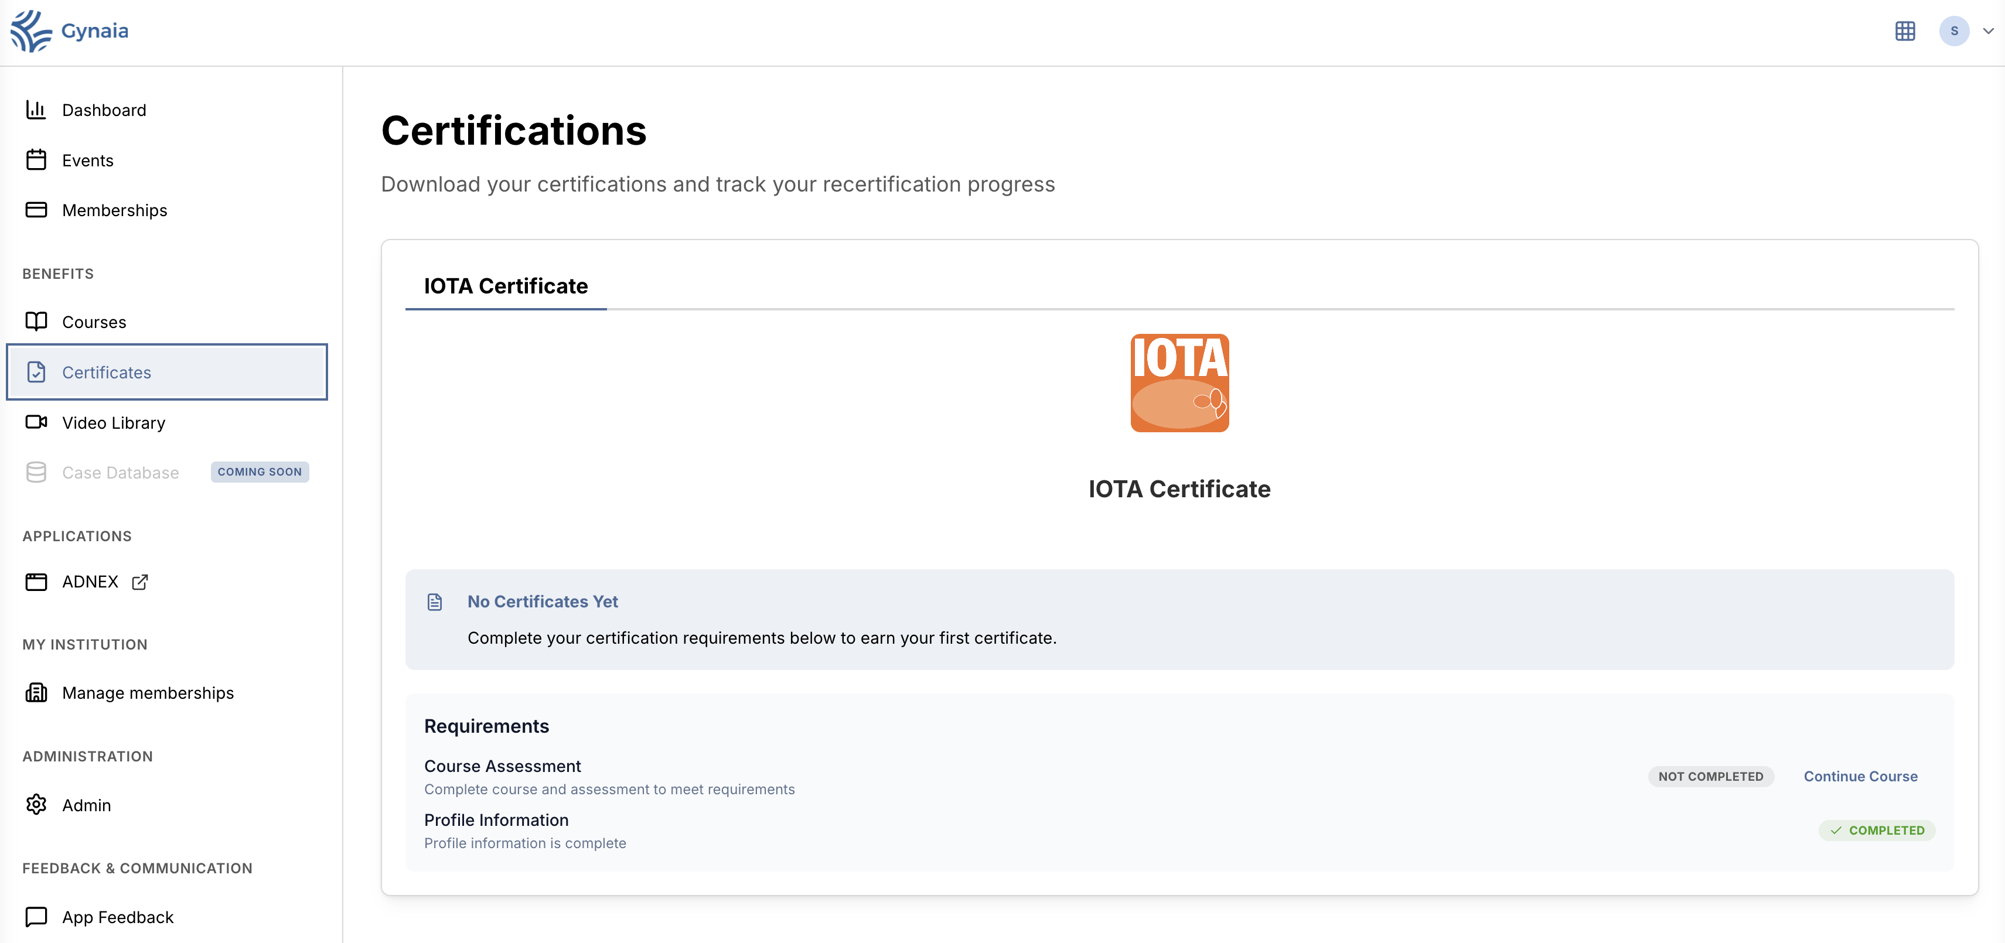Click the Events calendar icon
Image resolution: width=2005 pixels, height=943 pixels.
tap(36, 159)
